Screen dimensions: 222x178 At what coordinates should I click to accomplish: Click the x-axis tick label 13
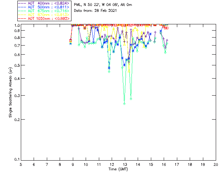click(125, 164)
